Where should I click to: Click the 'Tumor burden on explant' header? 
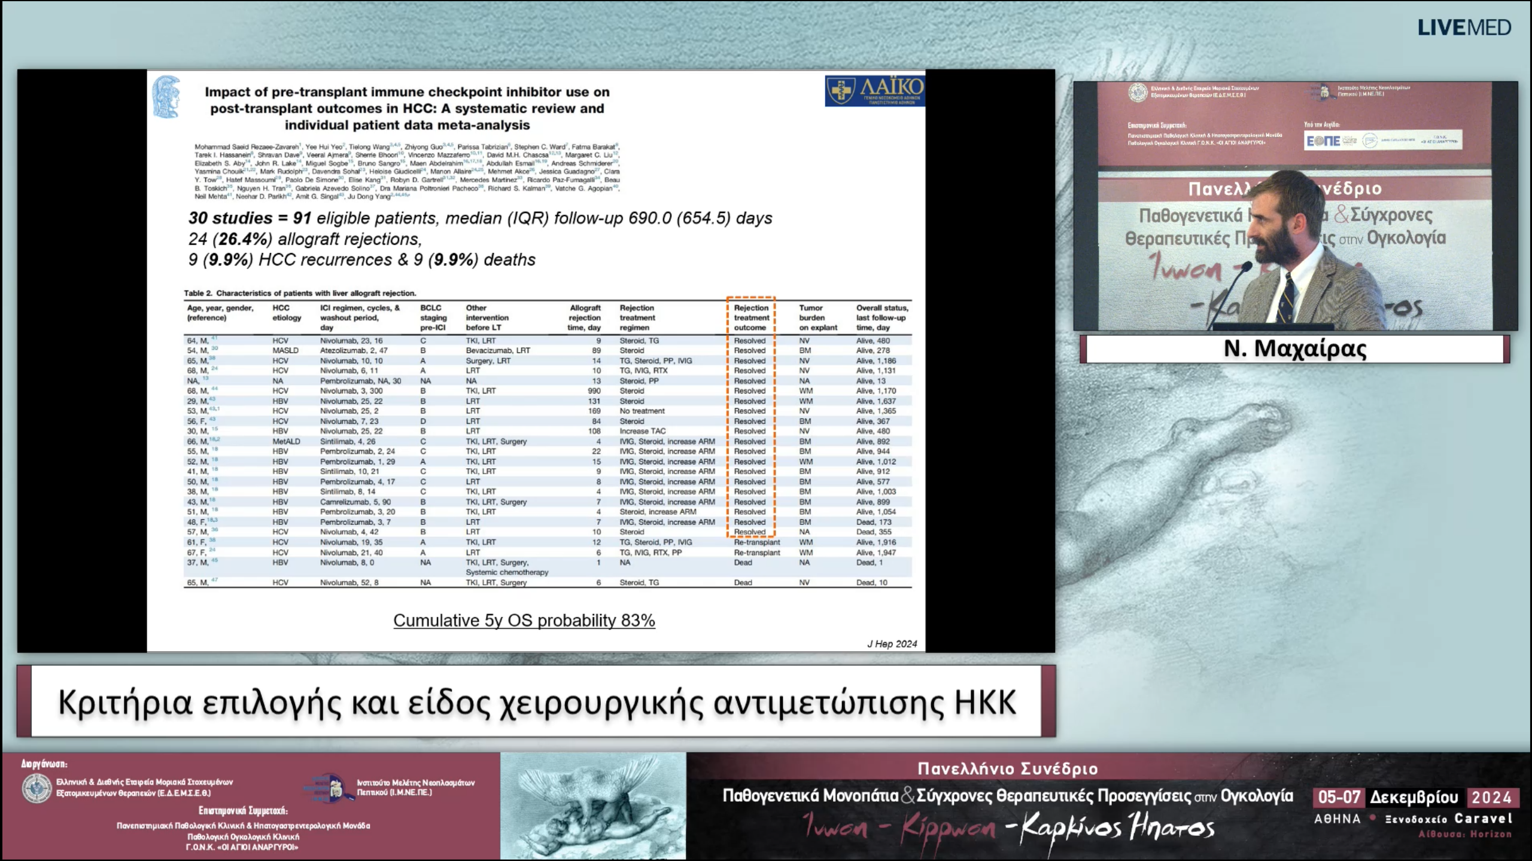(818, 317)
